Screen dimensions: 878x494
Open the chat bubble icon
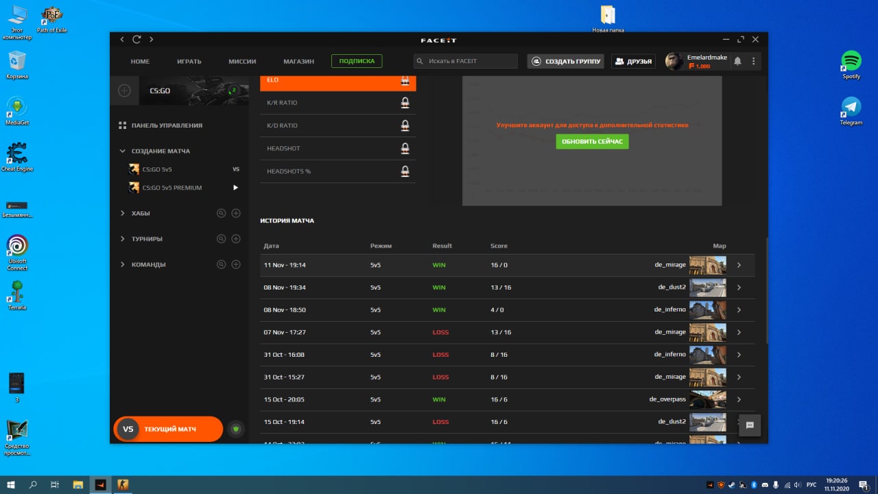[x=750, y=425]
